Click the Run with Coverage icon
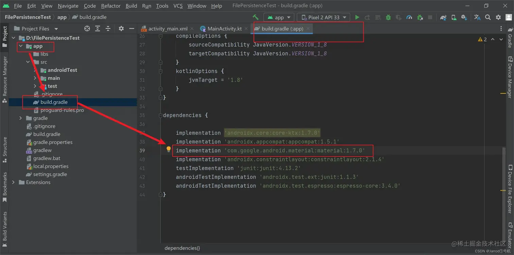The width and height of the screenshot is (514, 255). [x=399, y=17]
